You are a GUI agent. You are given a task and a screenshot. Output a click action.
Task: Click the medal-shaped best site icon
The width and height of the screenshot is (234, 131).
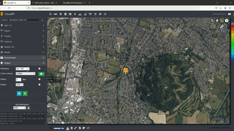click(x=61, y=14)
